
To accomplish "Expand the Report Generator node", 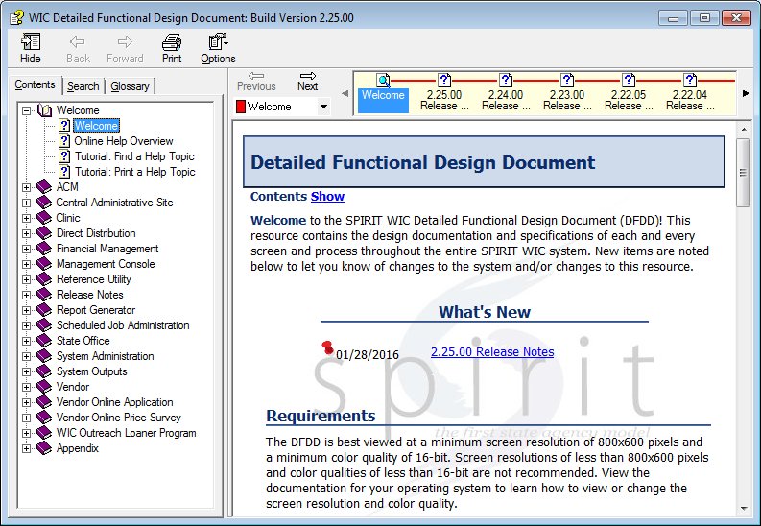I will (27, 310).
